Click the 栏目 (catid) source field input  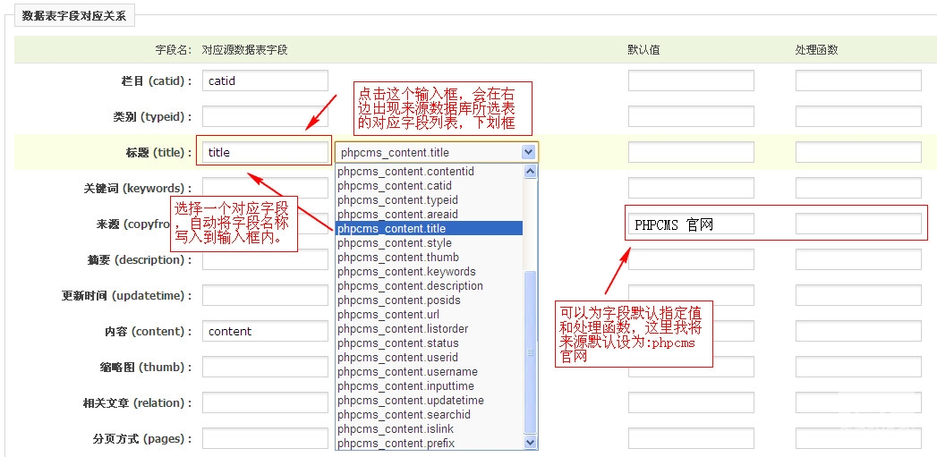265,80
